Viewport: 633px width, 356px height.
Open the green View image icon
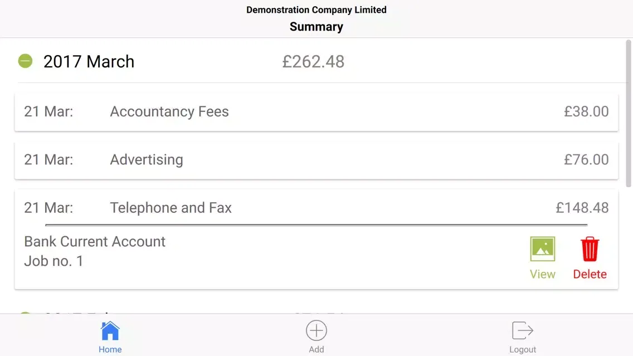point(542,249)
